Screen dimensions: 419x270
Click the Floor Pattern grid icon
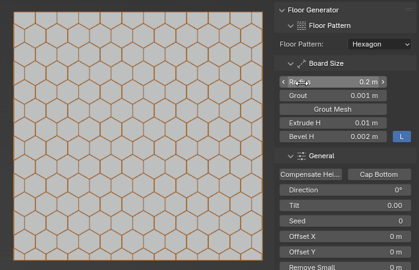click(302, 25)
